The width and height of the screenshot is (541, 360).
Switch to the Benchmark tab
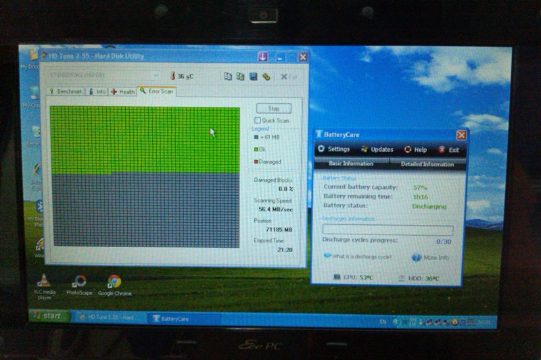(66, 91)
